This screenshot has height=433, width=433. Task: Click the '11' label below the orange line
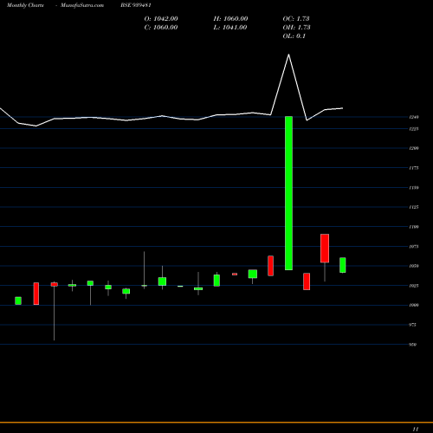coord(416,430)
